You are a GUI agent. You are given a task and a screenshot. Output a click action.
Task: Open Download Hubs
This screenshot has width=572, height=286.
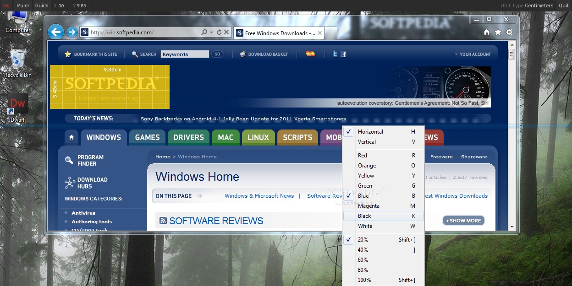click(86, 183)
